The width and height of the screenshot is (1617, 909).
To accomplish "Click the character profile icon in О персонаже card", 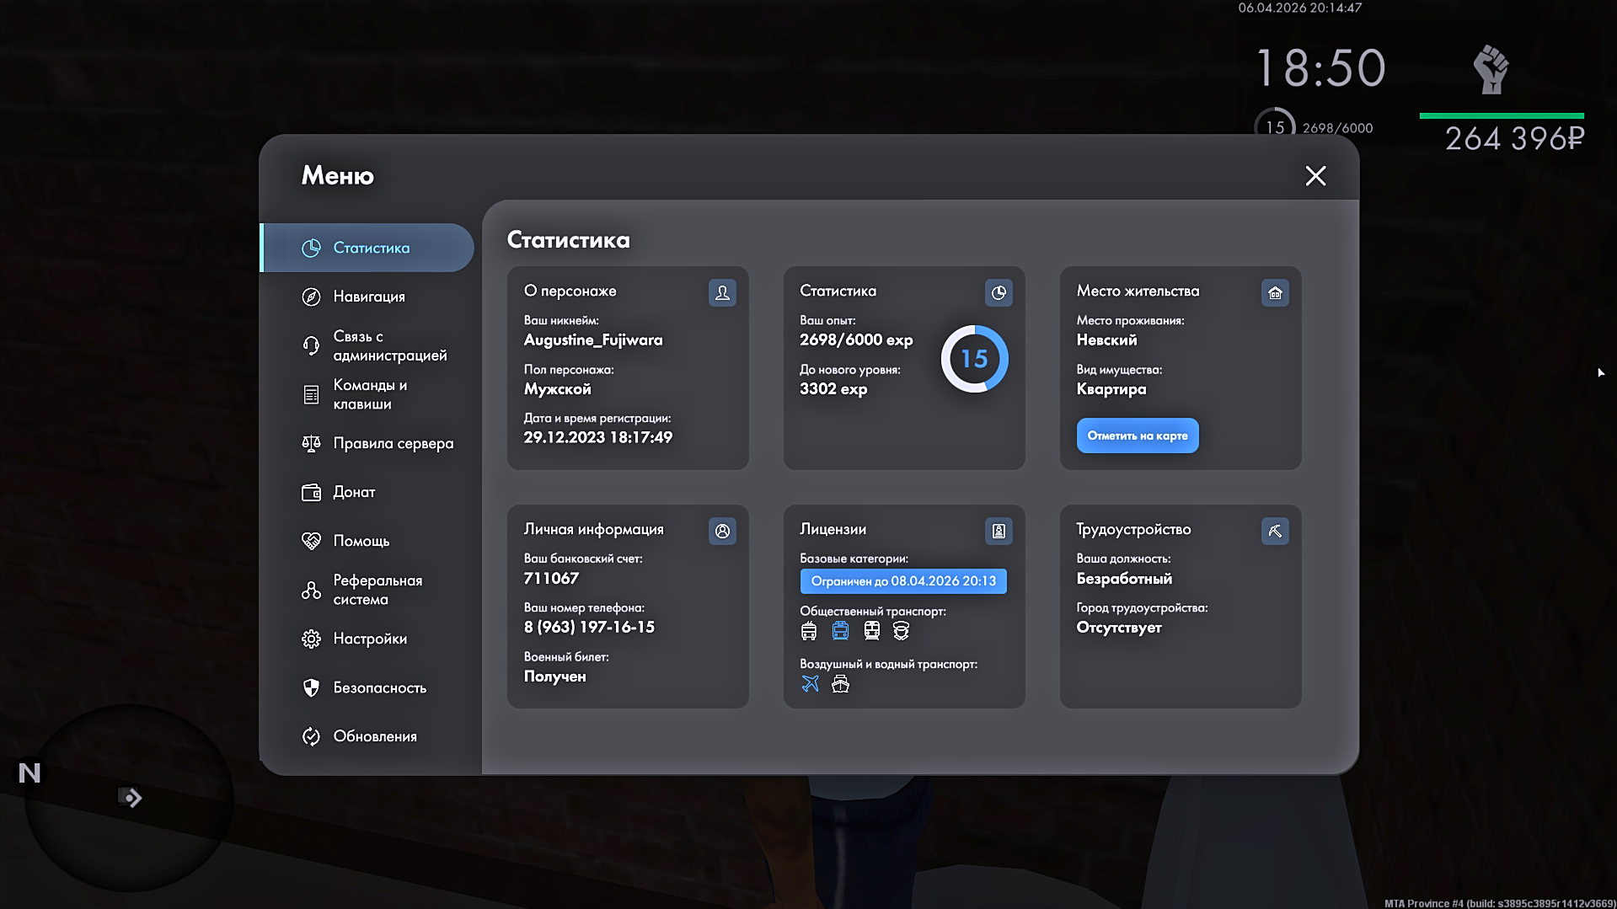I will pos(722,292).
